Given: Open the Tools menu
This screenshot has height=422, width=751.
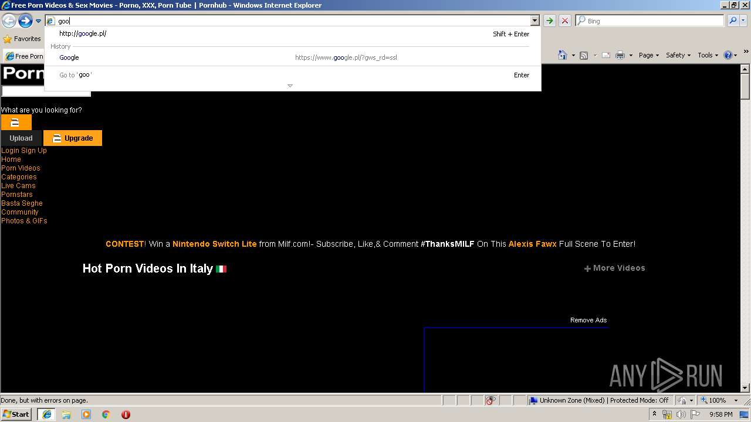Looking at the screenshot, I should 708,55.
